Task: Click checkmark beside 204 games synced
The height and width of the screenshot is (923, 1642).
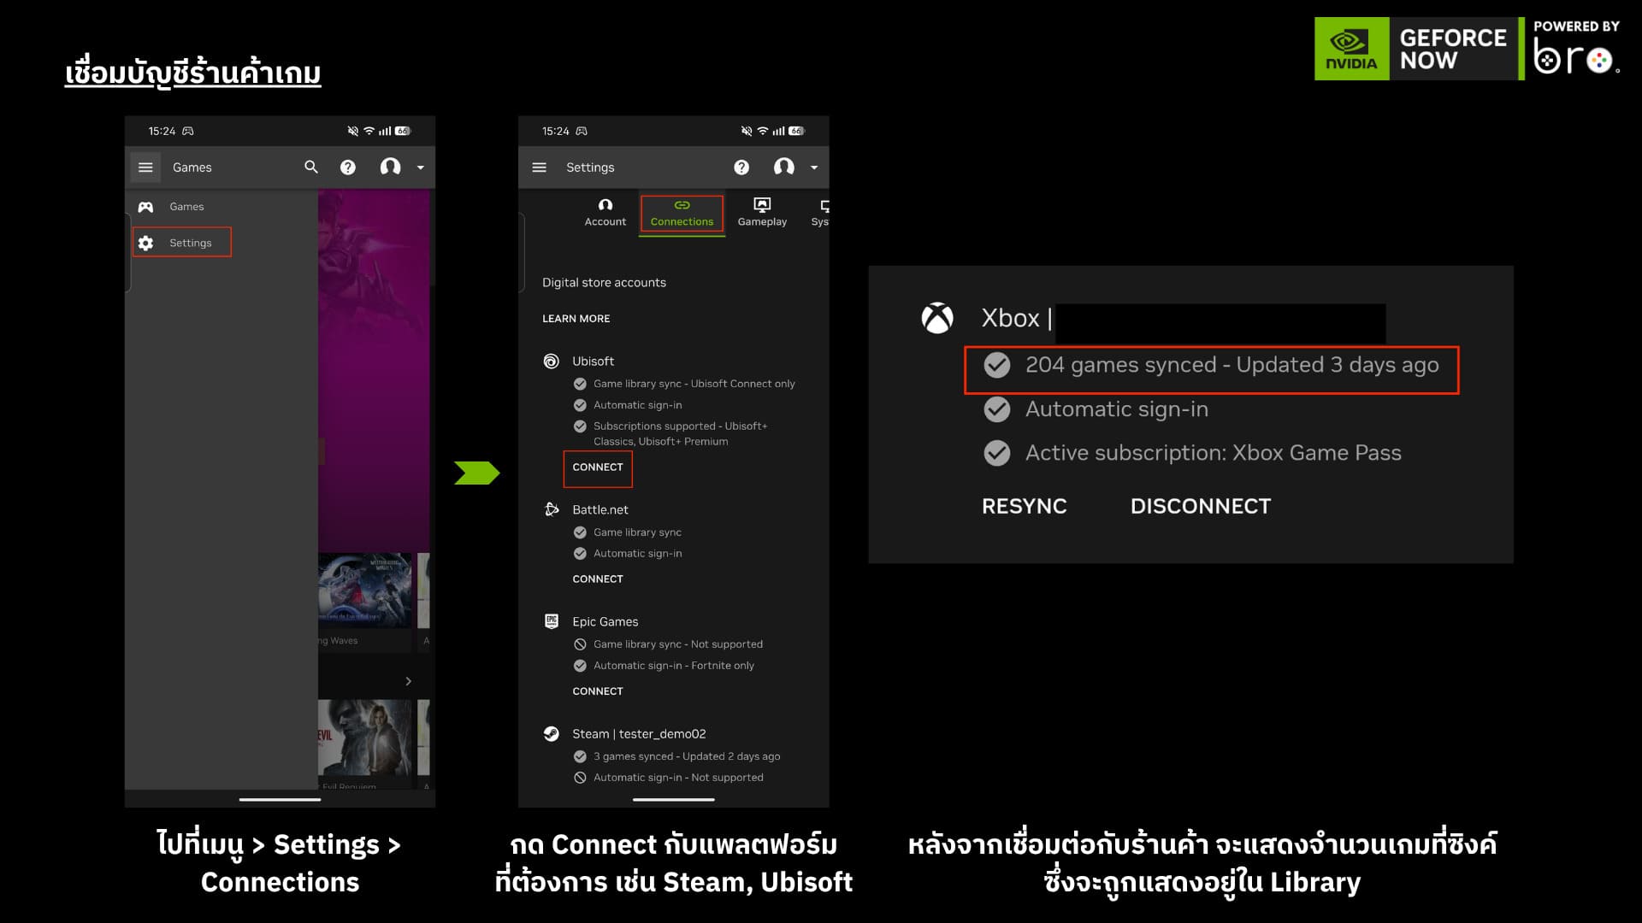Action: click(x=997, y=366)
